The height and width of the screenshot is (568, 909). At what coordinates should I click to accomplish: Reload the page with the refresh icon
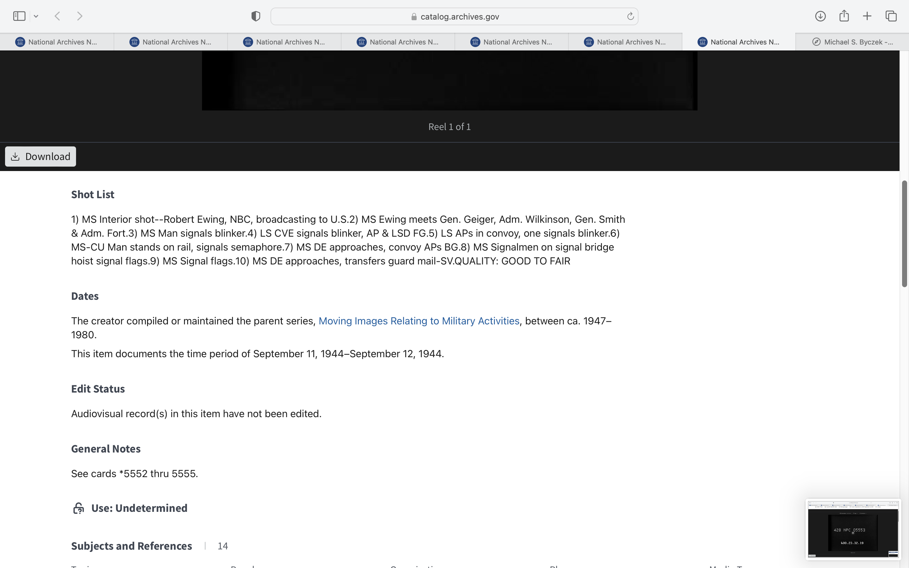tap(630, 16)
